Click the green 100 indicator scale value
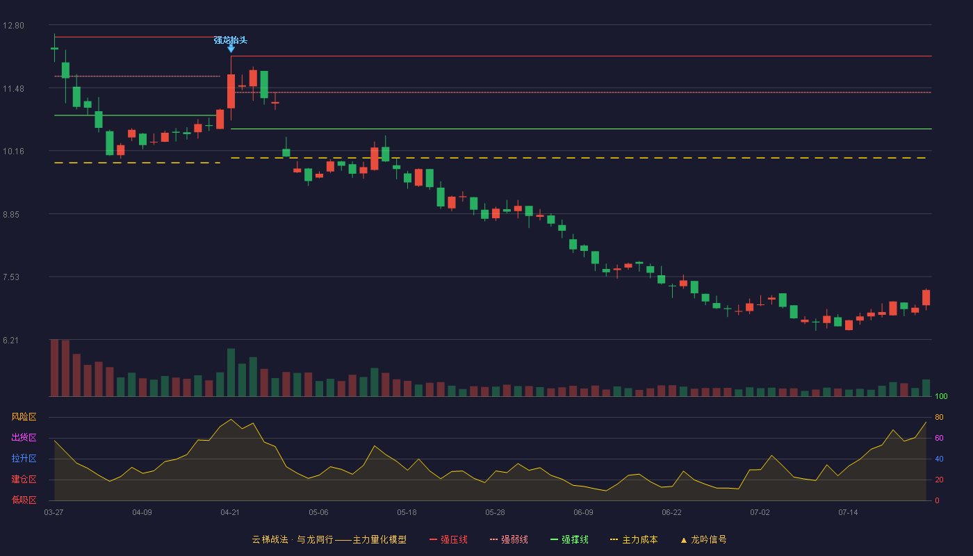 tap(941, 396)
